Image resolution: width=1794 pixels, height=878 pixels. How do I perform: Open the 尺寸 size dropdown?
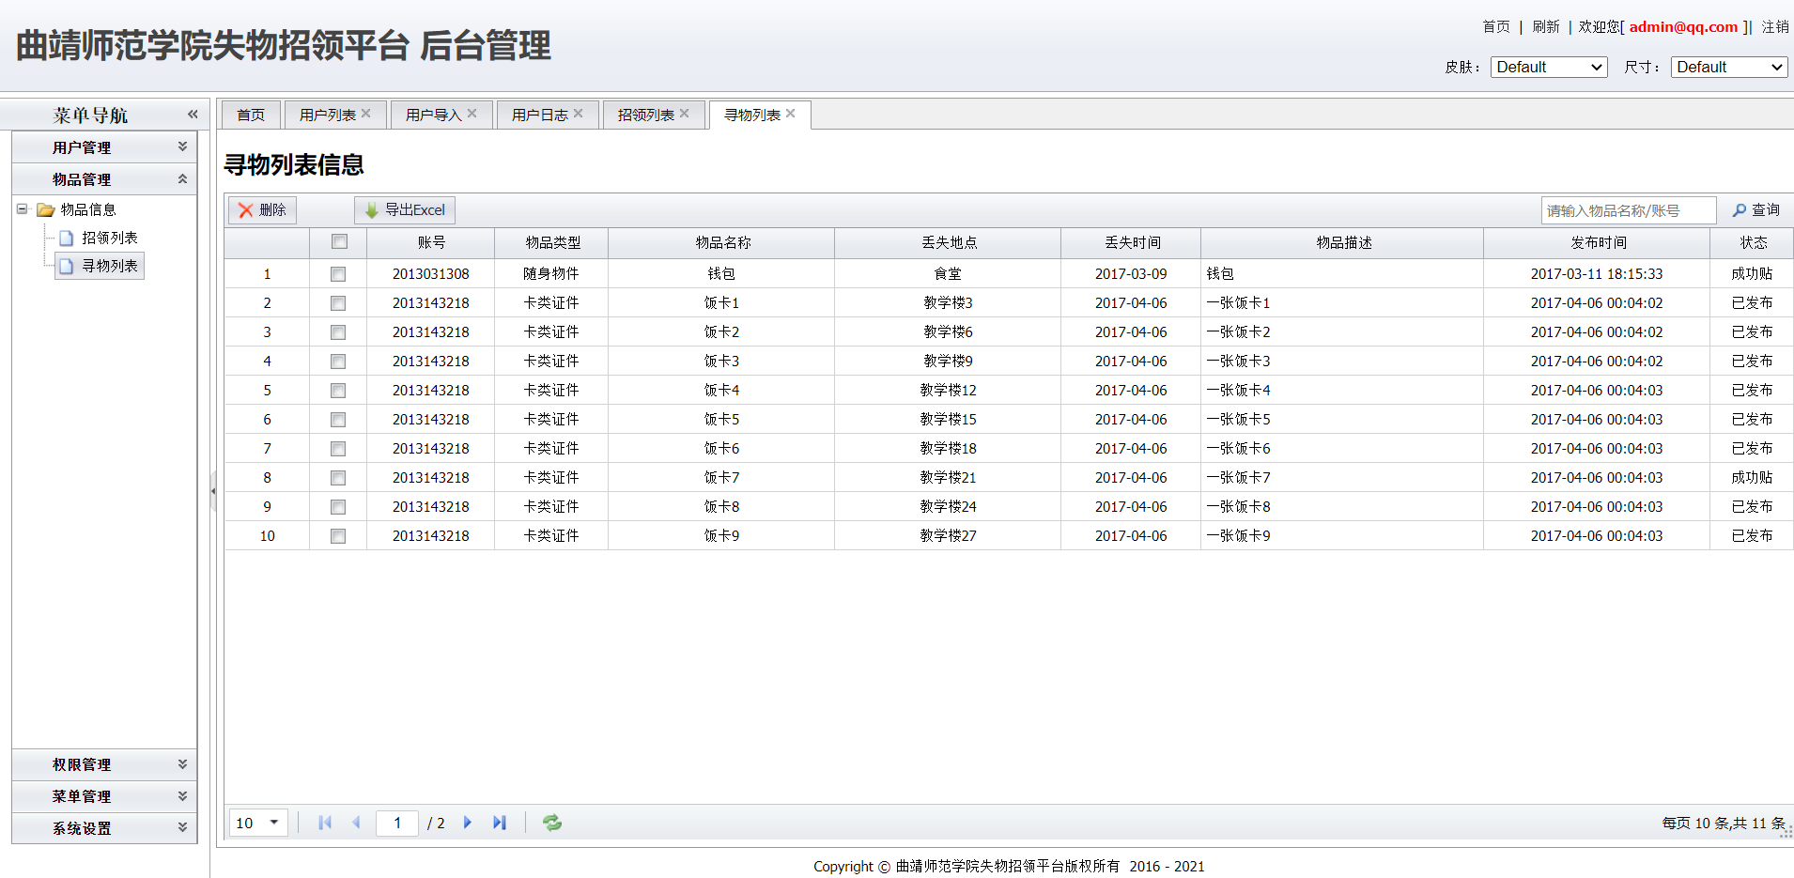(x=1729, y=67)
